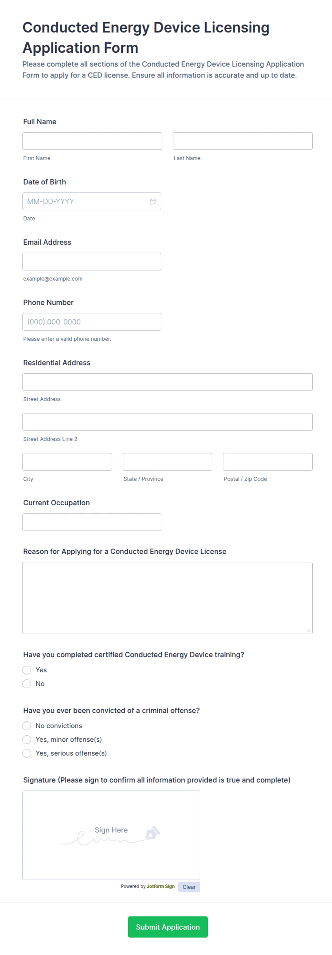The height and width of the screenshot is (955, 332).
Task: Clear the signature pad
Action: coord(189,887)
